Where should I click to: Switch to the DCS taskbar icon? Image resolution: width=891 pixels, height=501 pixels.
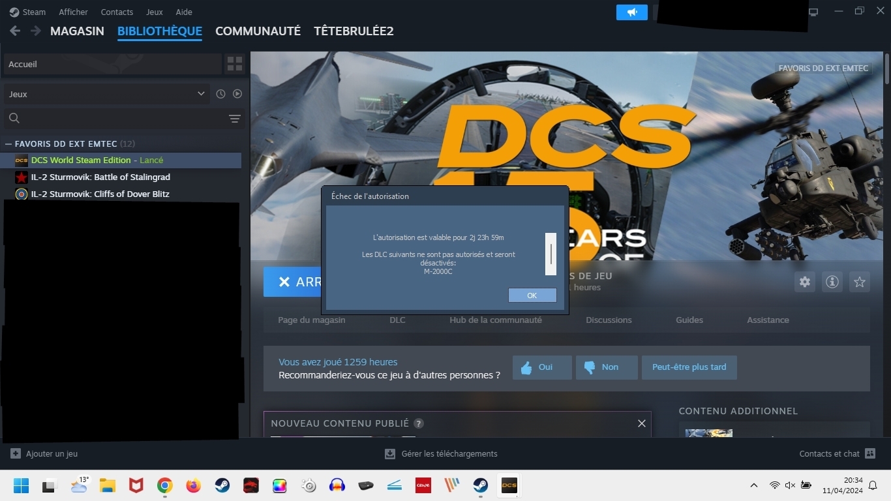(x=509, y=485)
